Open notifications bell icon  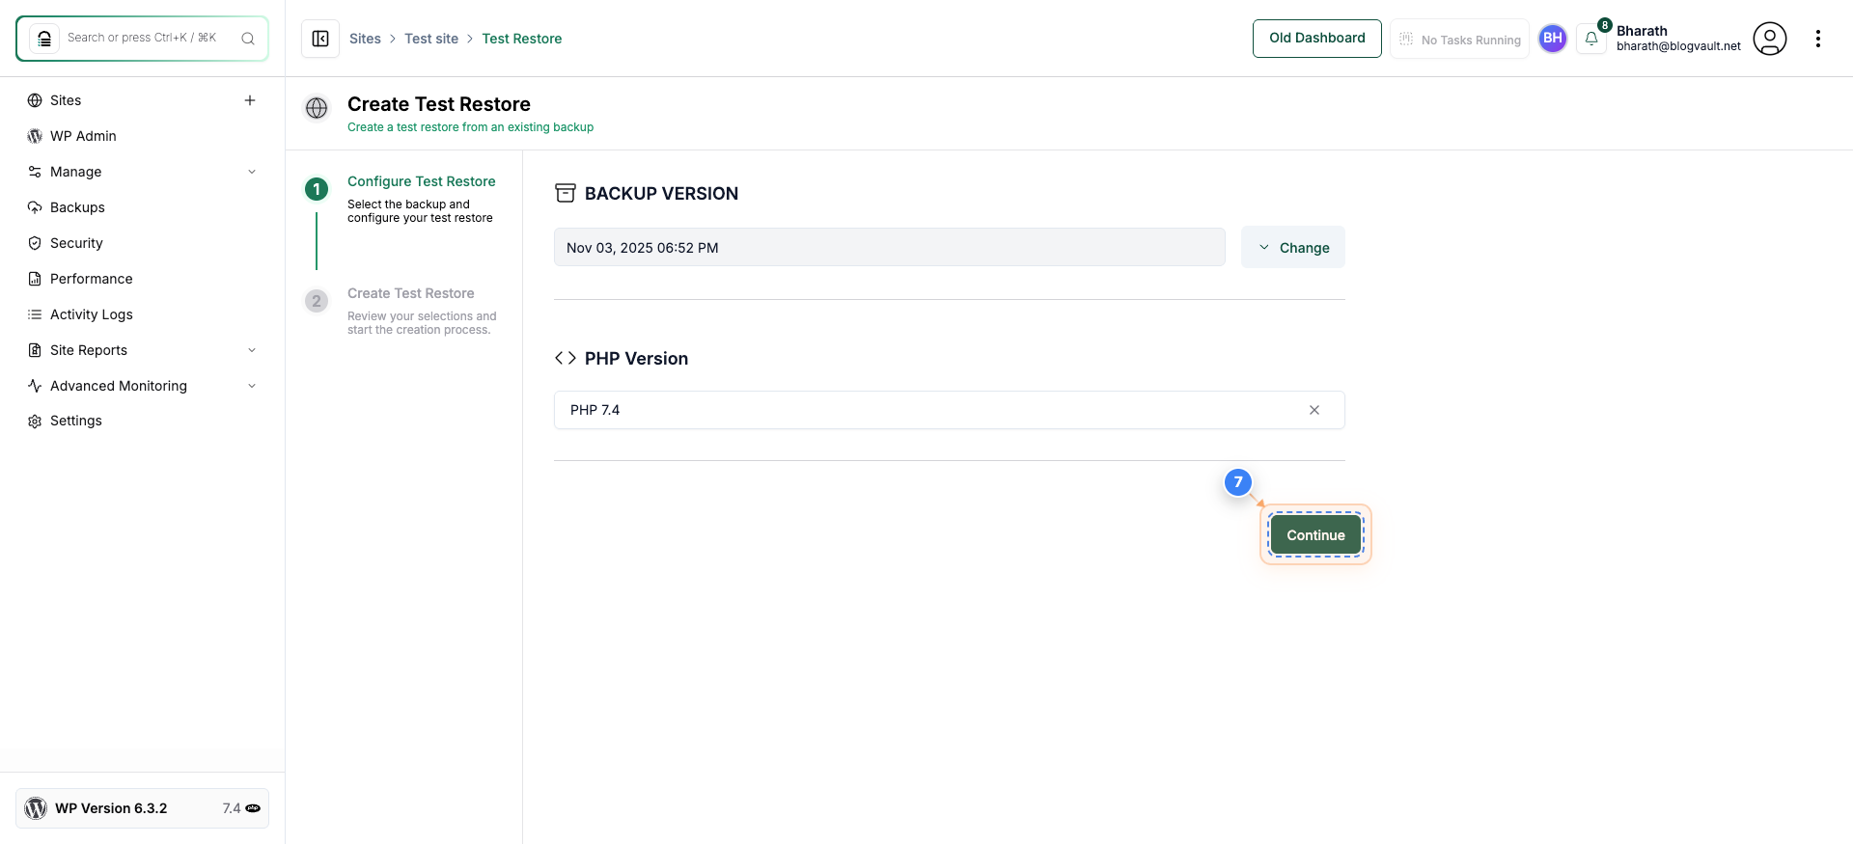pyautogui.click(x=1591, y=39)
